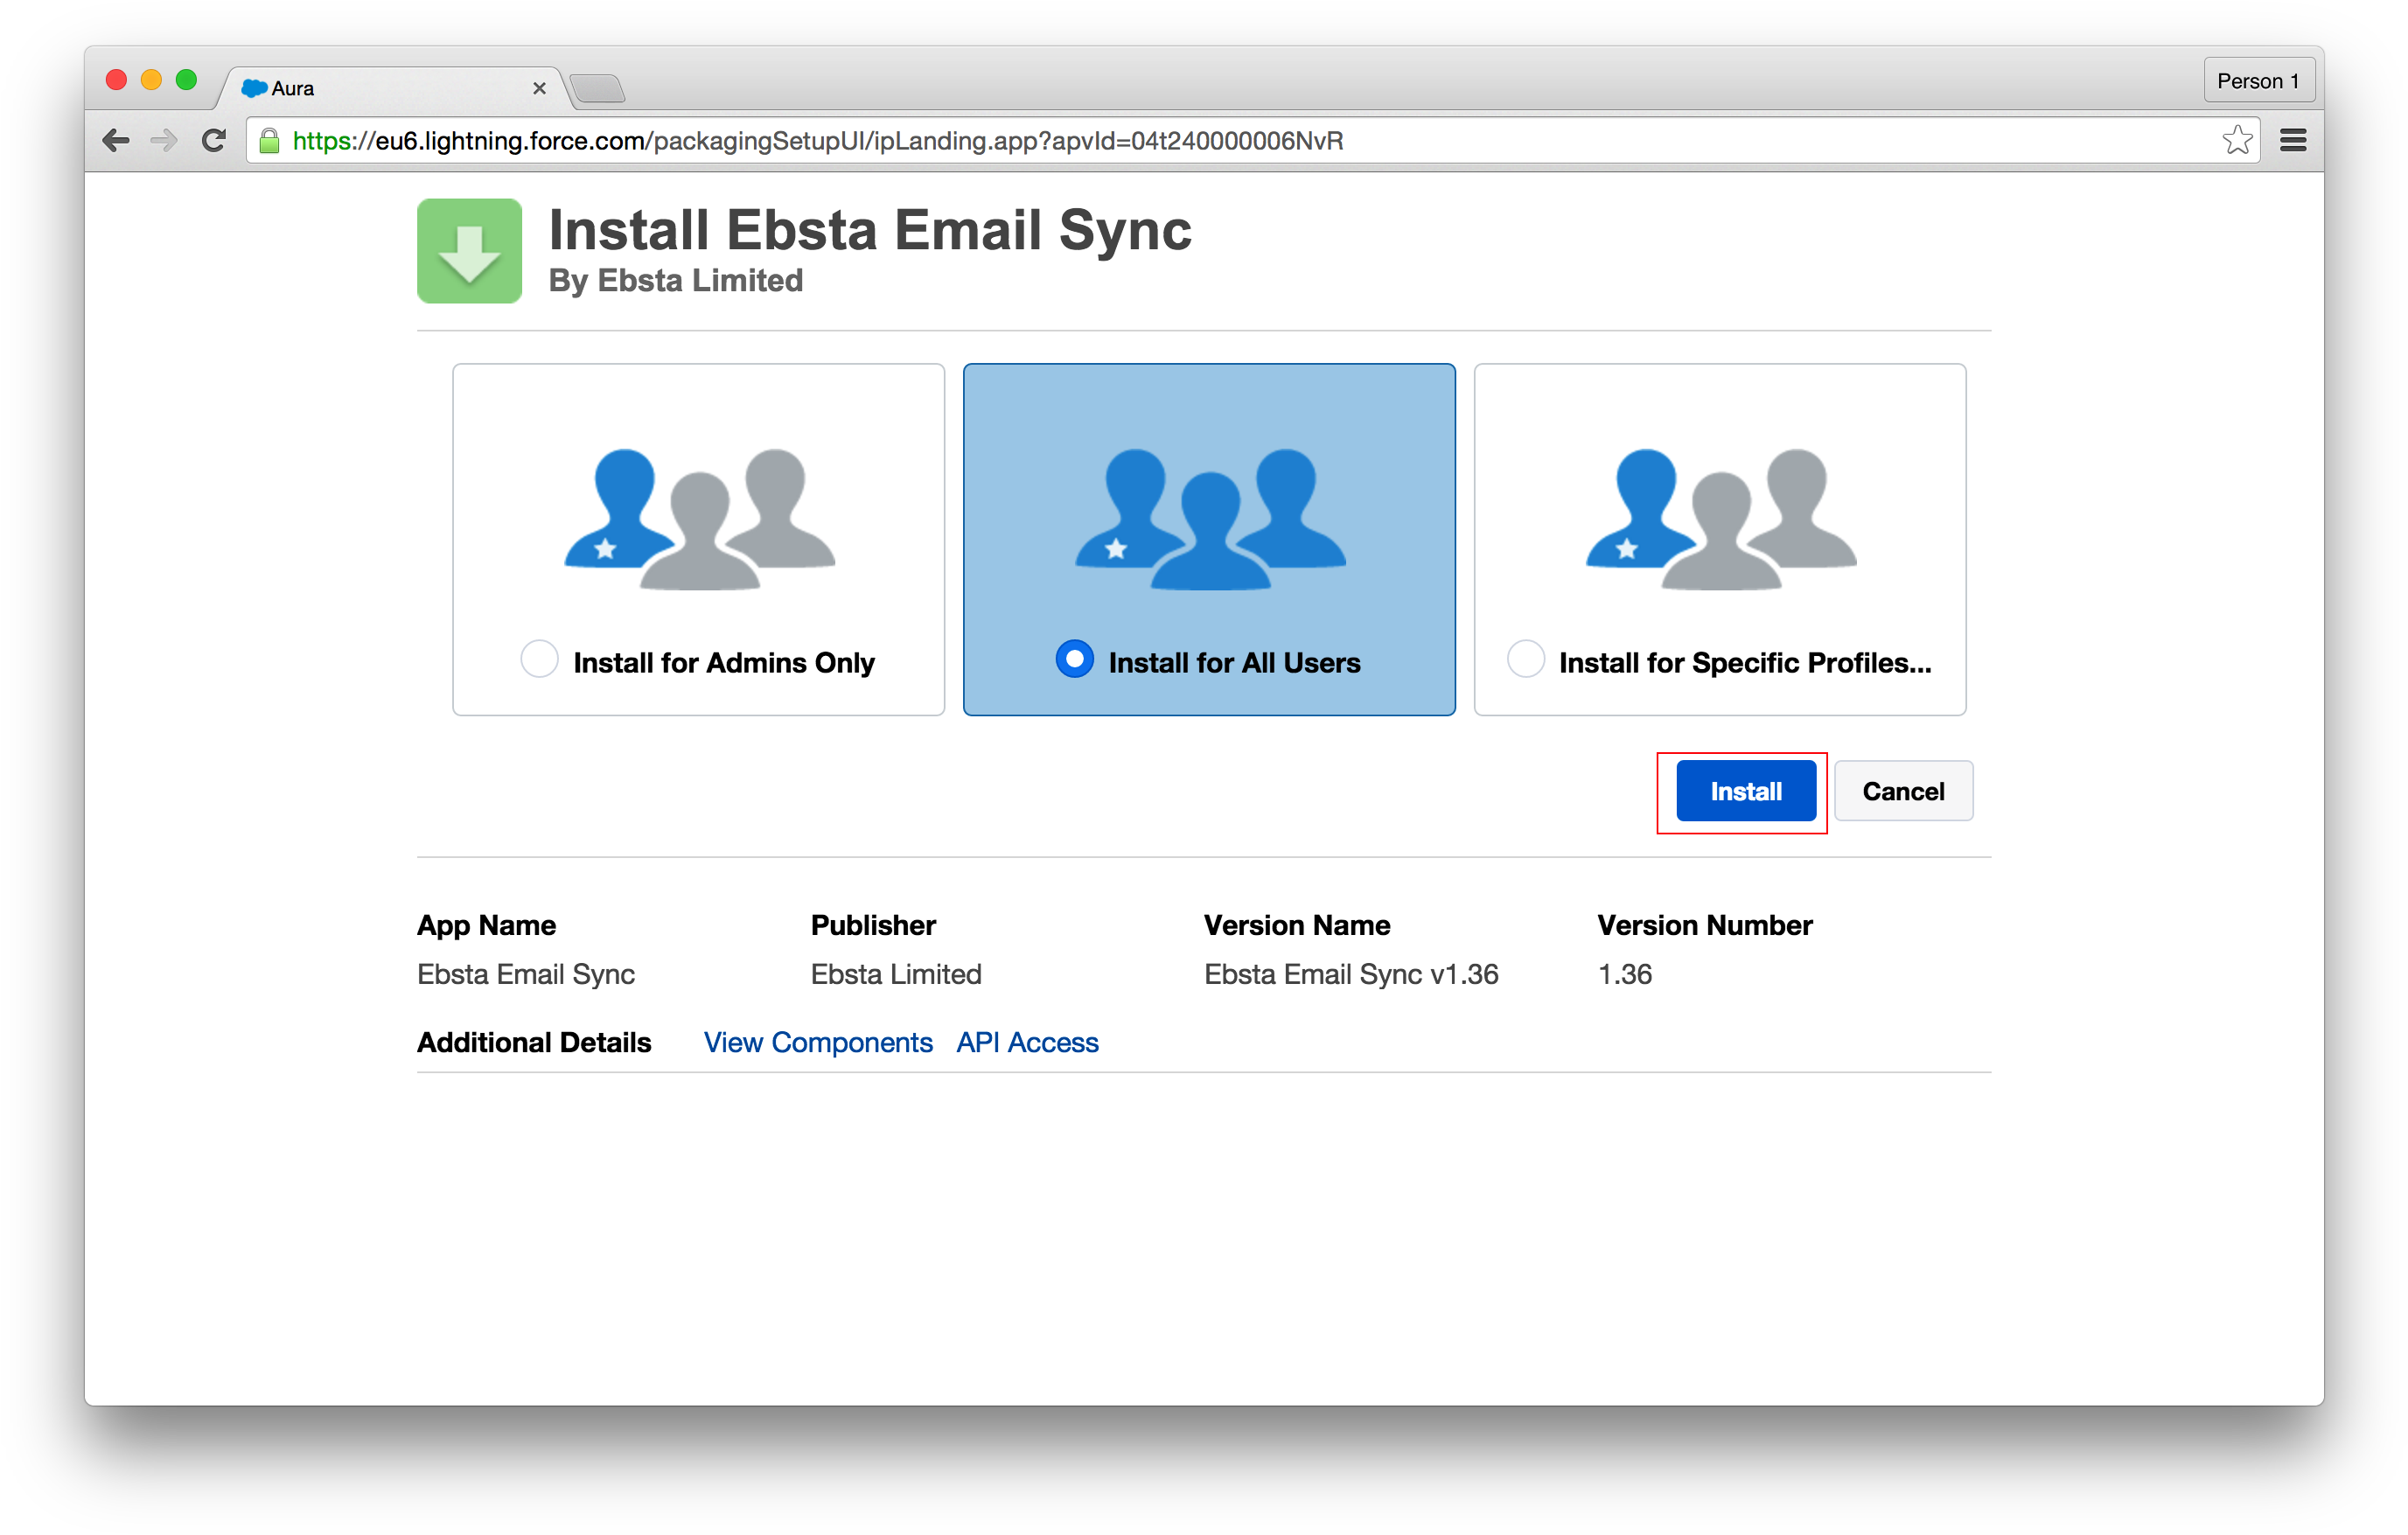This screenshot has height=1535, width=2408.
Task: Click the 'By Ebsta Limited' subtitle
Action: pos(676,281)
